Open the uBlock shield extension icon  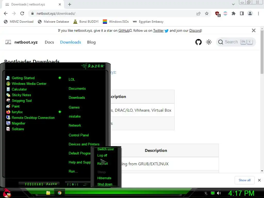pyautogui.click(x=217, y=14)
